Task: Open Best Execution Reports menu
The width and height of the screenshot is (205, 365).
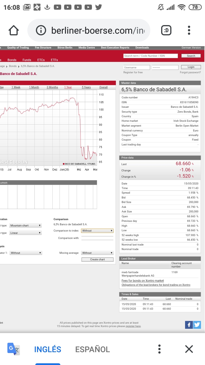Action: (x=115, y=48)
